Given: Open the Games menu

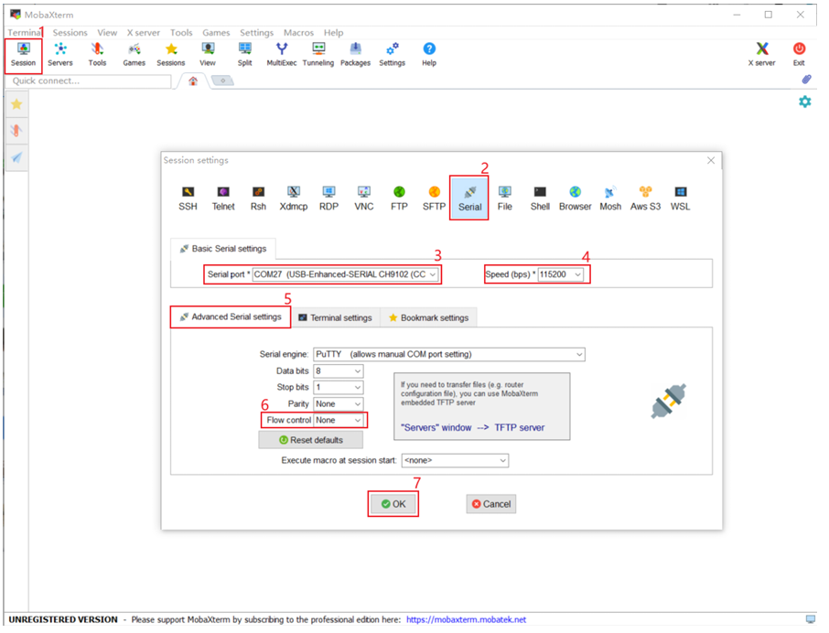Looking at the screenshot, I should [216, 32].
